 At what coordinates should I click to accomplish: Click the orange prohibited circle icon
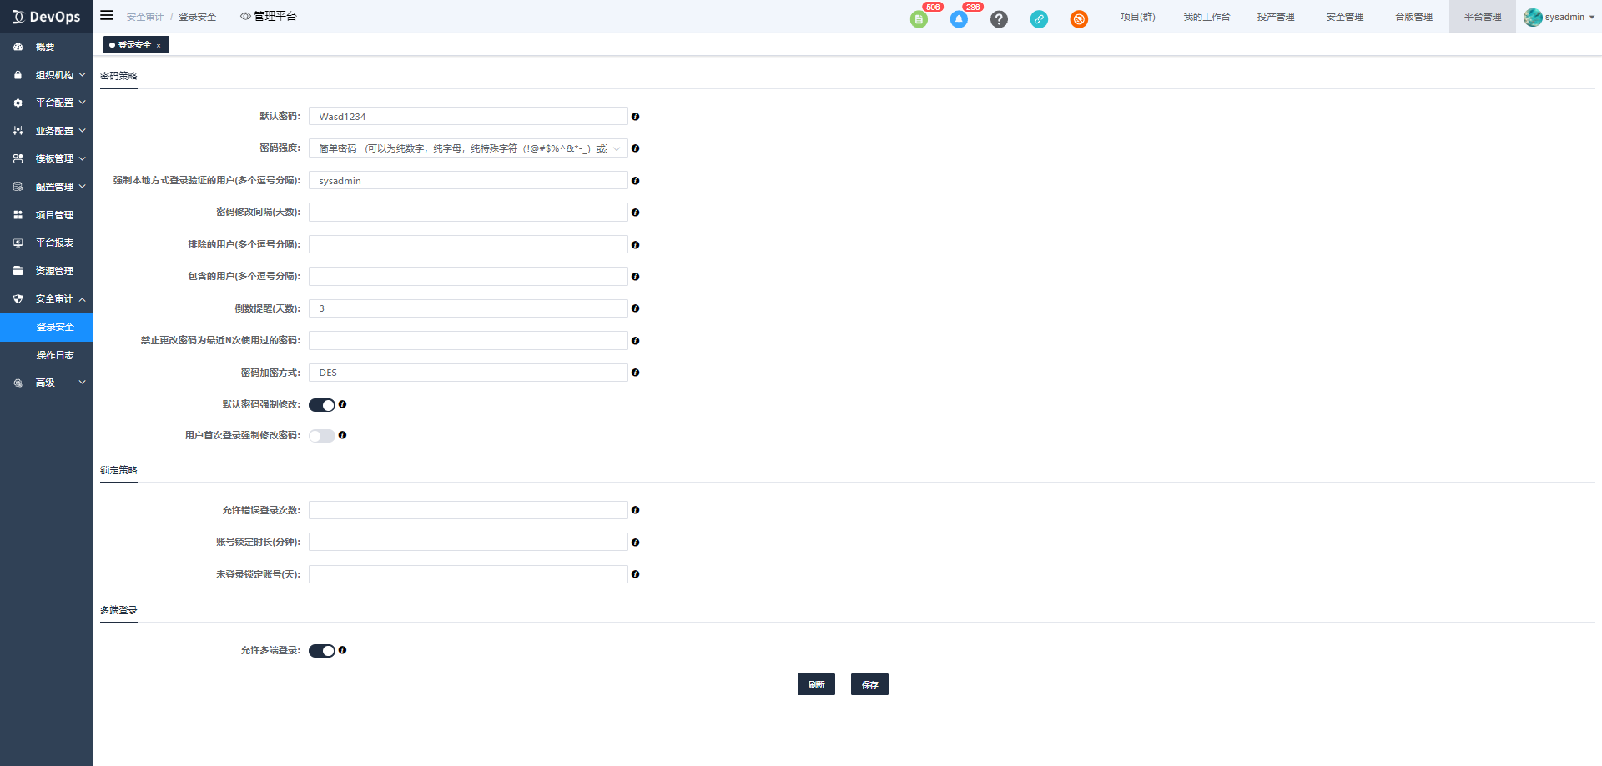(1079, 19)
